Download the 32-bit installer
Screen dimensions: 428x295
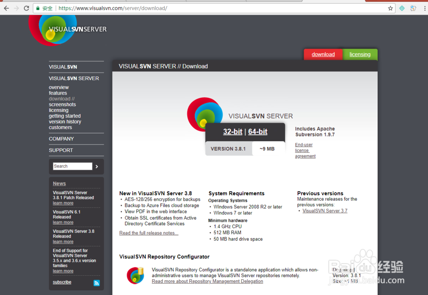[232, 131]
